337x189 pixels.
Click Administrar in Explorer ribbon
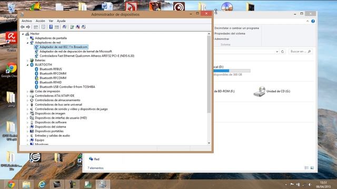tap(222, 39)
